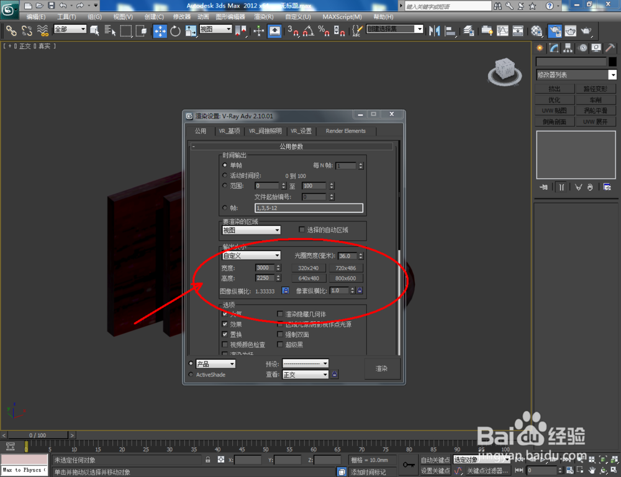621x477 pixels.
Task: Select ActiveShade radio button
Action: [x=191, y=374]
